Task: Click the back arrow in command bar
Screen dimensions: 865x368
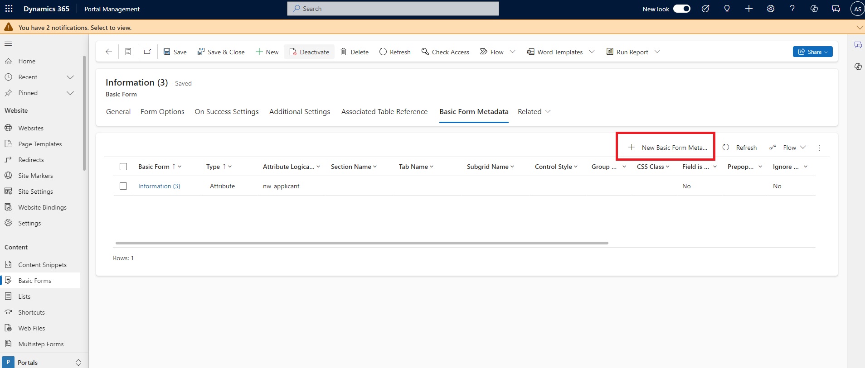Action: [x=109, y=52]
